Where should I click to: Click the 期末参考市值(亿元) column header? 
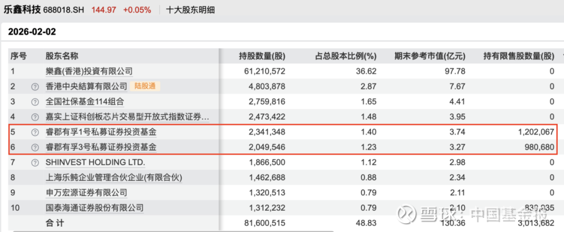[429, 56]
